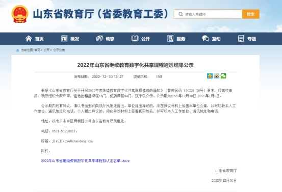282x192 pixels.
Task: Click the article title 遴选结果公示
Action: 135,65
